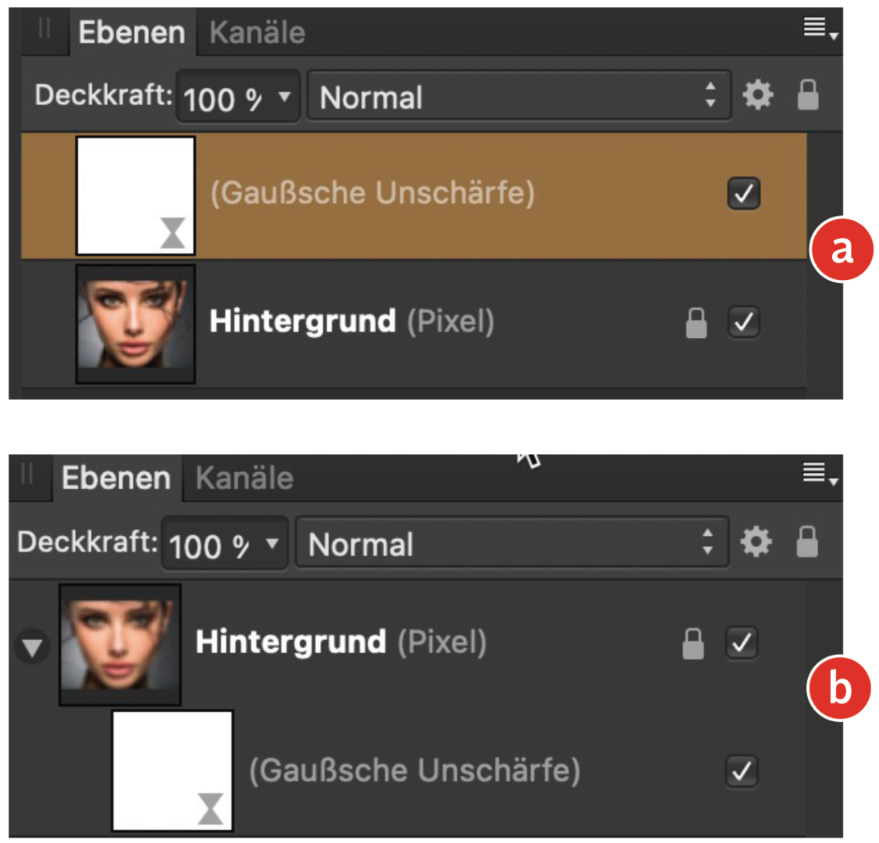Click the gear icon in the upper panel
The height and width of the screenshot is (843, 879).
pyautogui.click(x=757, y=96)
